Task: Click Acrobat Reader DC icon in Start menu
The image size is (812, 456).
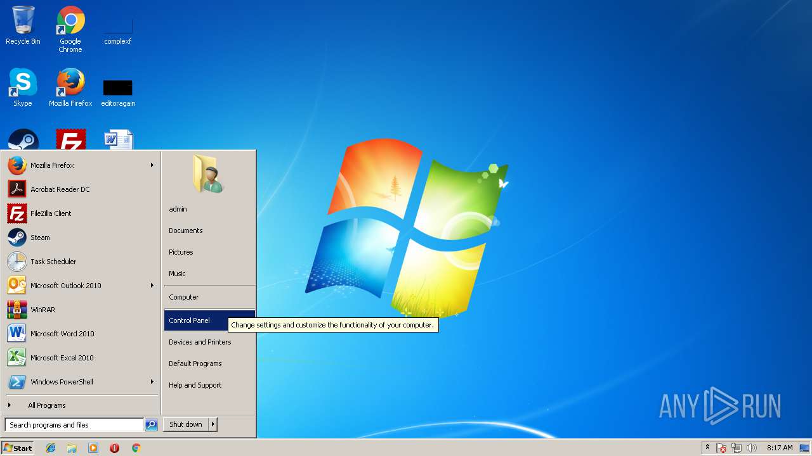Action: click(x=17, y=189)
